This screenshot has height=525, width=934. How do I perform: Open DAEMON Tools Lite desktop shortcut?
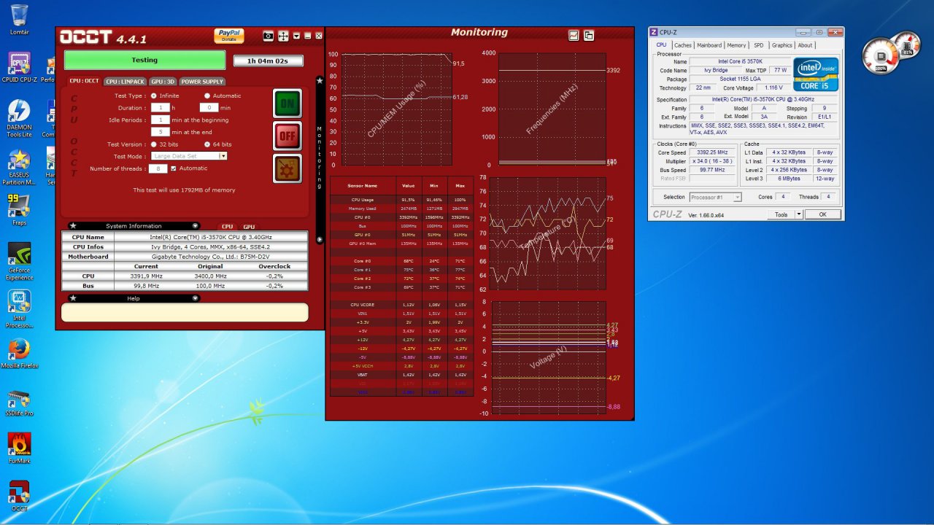tap(20, 119)
